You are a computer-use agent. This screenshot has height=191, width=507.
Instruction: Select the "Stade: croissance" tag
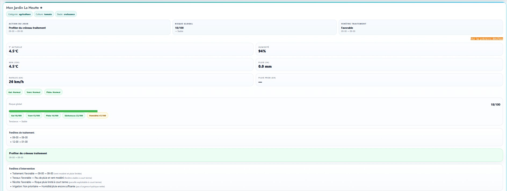tap(66, 14)
